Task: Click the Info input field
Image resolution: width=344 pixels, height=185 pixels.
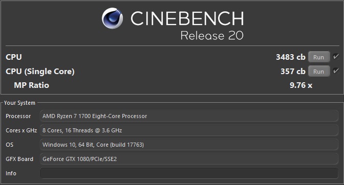Action: point(189,173)
